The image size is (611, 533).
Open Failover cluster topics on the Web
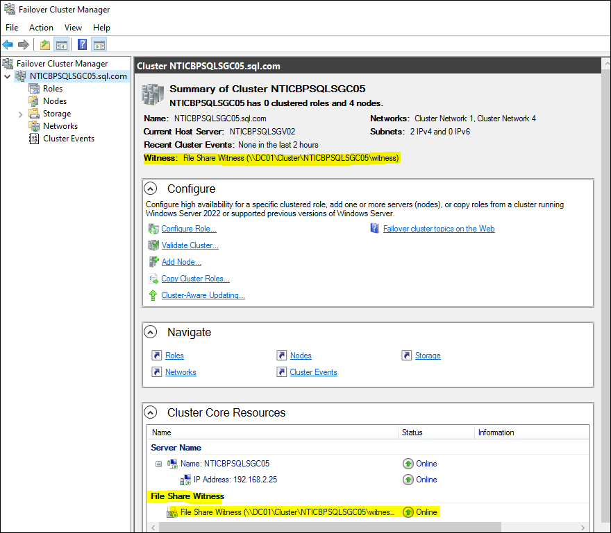click(439, 229)
